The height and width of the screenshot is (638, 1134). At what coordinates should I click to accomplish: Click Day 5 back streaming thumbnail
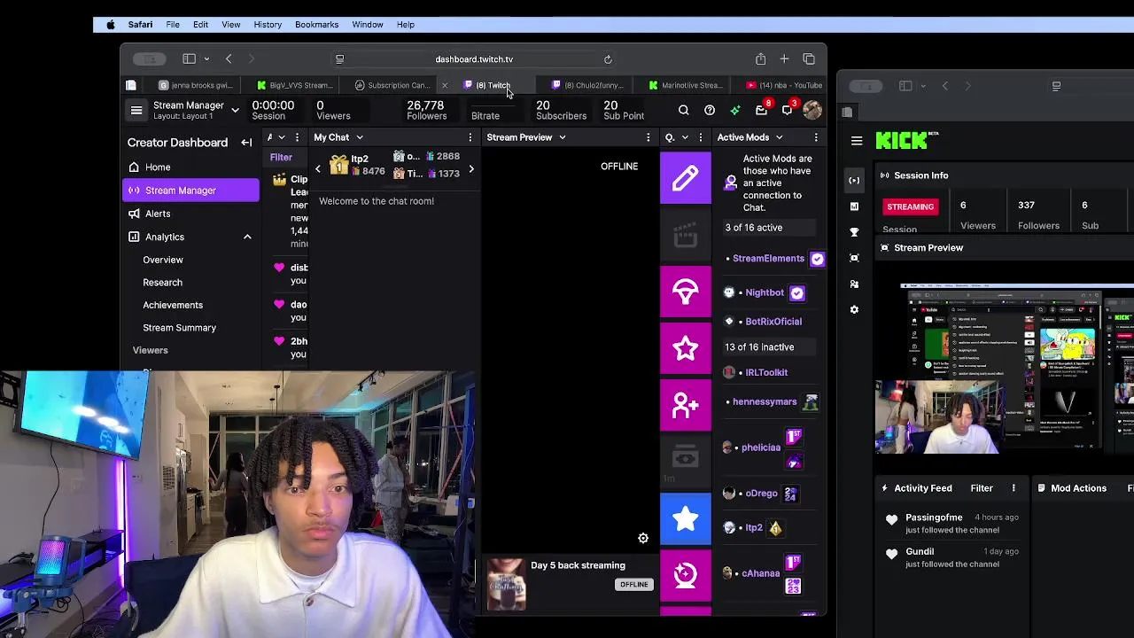click(x=507, y=584)
